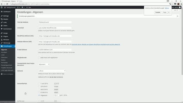Click the page vertical scrollbar
The image size is (183, 103).
click(182, 41)
